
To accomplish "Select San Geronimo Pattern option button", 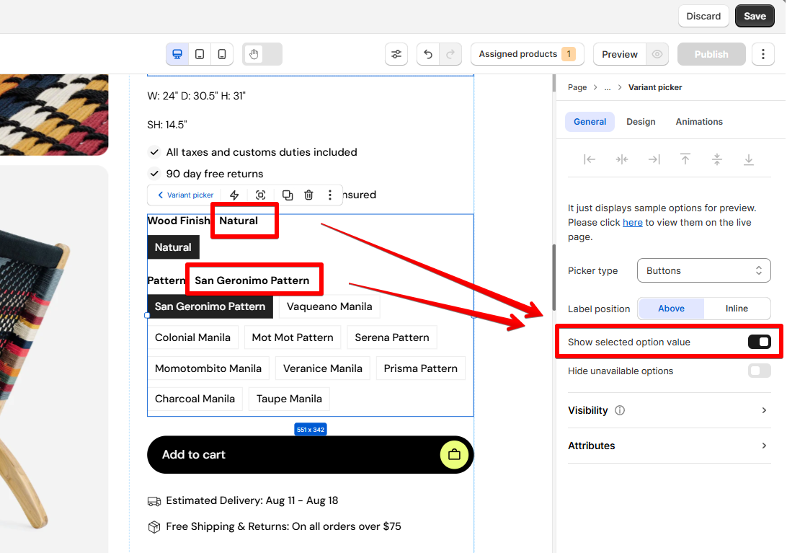I will [x=210, y=306].
